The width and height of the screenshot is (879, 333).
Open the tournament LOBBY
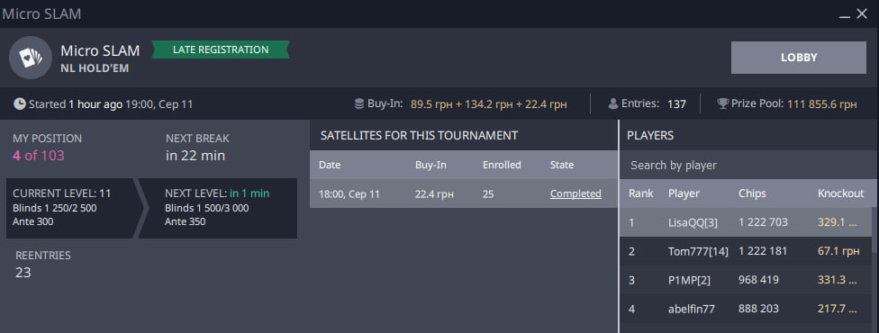(x=798, y=58)
